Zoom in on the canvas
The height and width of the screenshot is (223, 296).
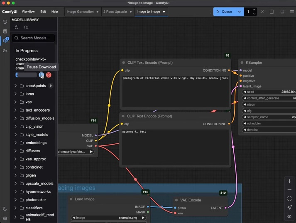pos(289,181)
